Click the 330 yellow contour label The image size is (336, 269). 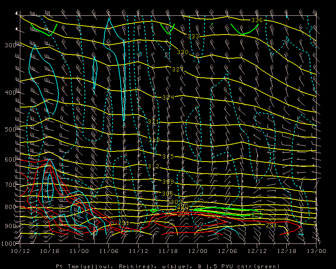[182, 52]
